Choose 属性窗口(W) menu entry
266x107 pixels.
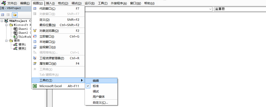coord(58,64)
